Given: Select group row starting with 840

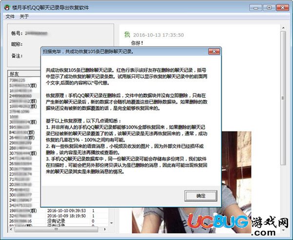Looking at the screenshot, I should (22, 132).
